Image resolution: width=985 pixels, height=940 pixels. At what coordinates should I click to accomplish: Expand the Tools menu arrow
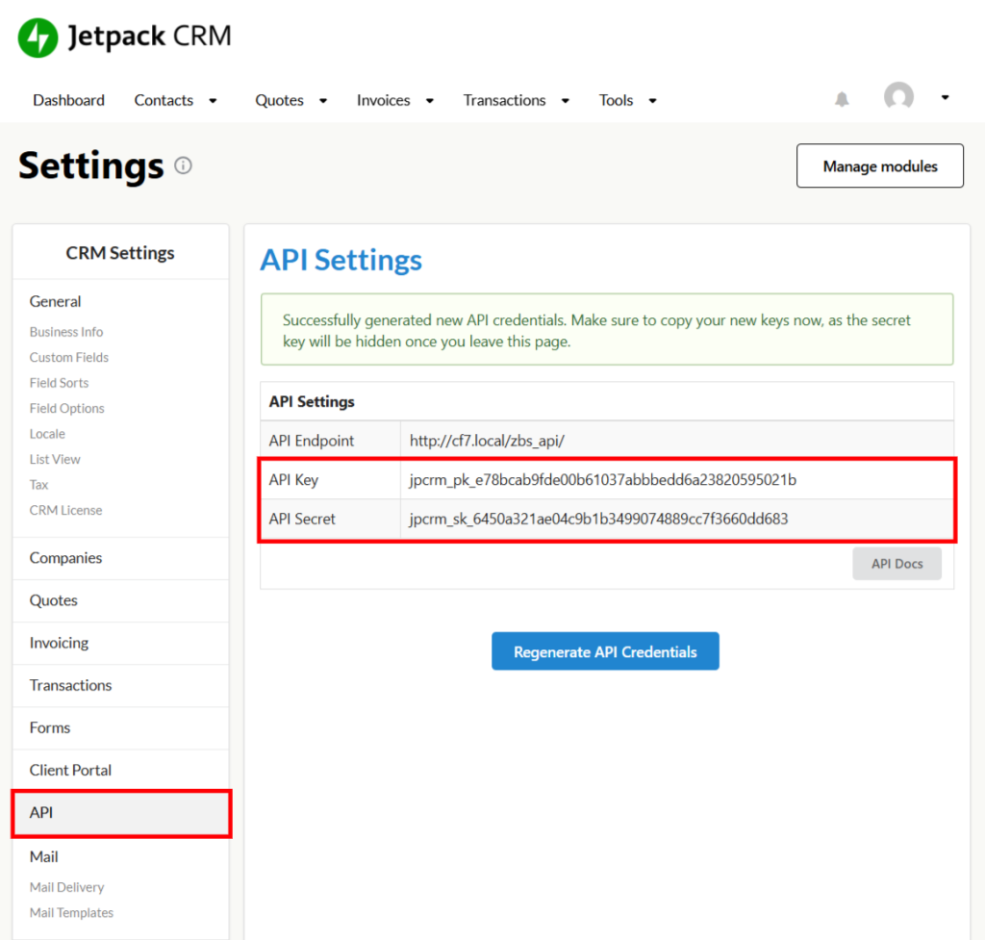(x=653, y=100)
